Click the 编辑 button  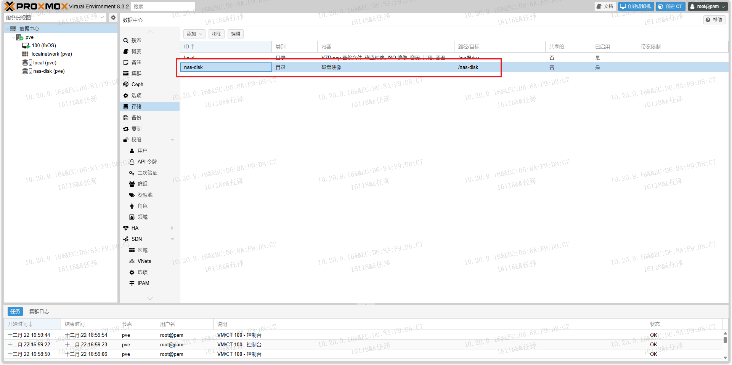[236, 34]
